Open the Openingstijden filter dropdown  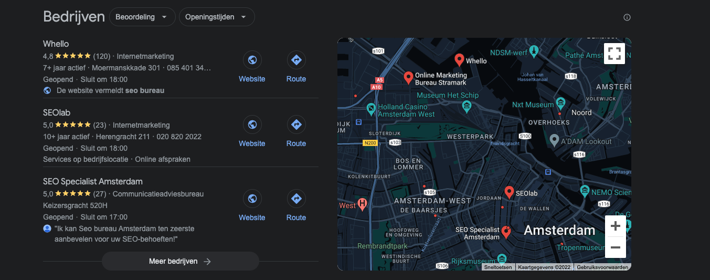(x=217, y=17)
